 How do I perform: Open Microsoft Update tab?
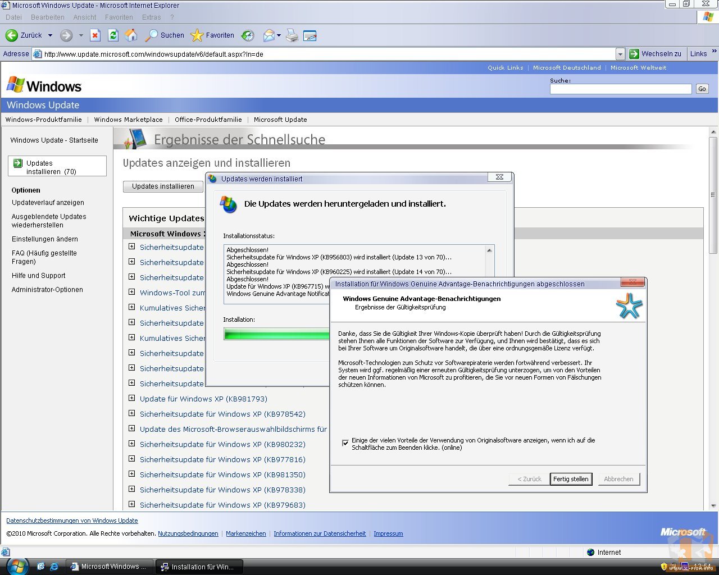280,120
